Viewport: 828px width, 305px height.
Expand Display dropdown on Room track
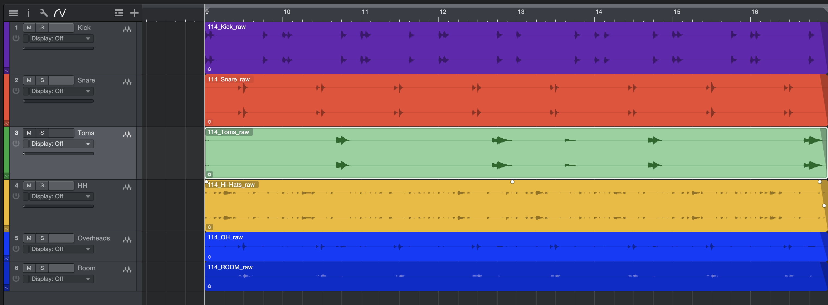61,279
